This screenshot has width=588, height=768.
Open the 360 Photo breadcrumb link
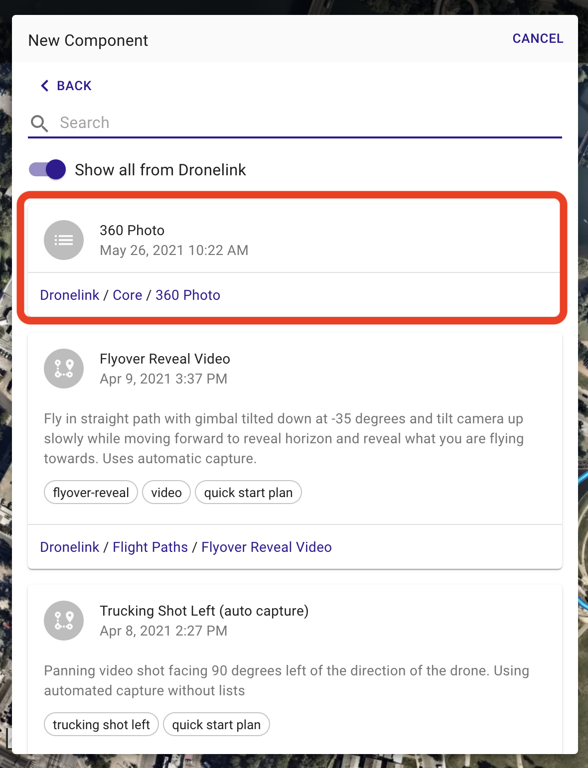coord(188,295)
